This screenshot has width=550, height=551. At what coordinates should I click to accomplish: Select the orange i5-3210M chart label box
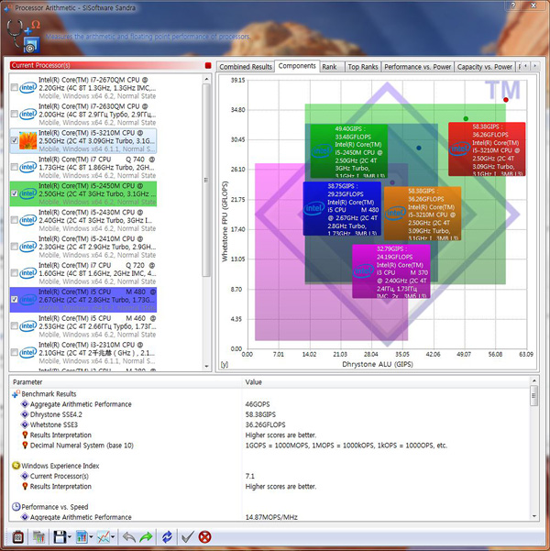coord(423,214)
